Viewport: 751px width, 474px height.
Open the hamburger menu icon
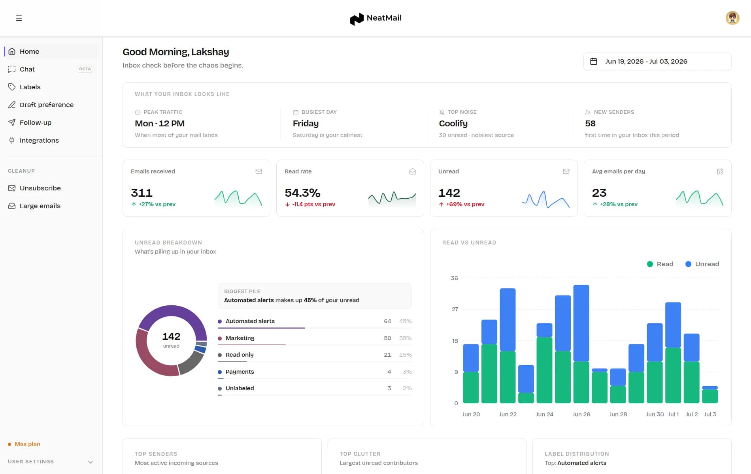(x=19, y=18)
